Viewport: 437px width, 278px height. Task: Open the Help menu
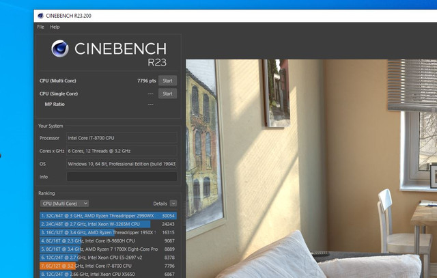pyautogui.click(x=55, y=27)
